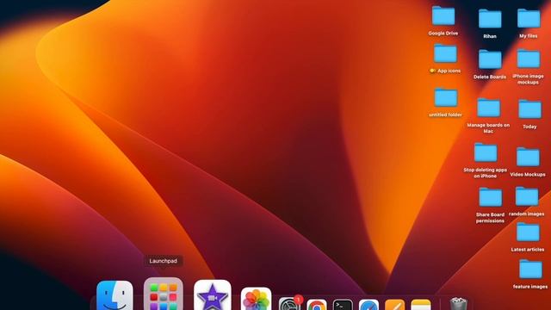
Task: Open Finder from the Dock
Action: tap(115, 295)
